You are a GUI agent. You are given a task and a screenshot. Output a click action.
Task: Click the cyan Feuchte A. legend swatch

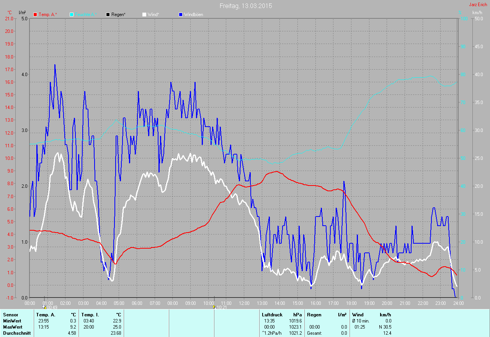pyautogui.click(x=72, y=15)
